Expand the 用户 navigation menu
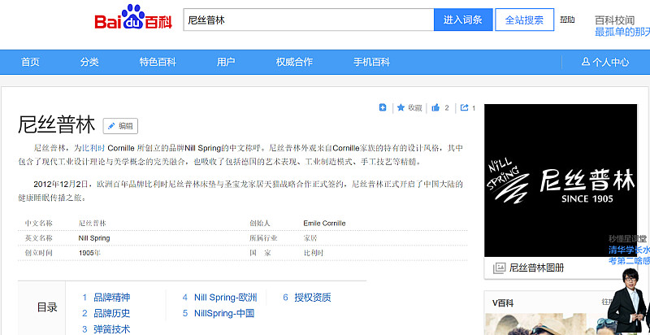This screenshot has height=335, width=650. pos(226,62)
